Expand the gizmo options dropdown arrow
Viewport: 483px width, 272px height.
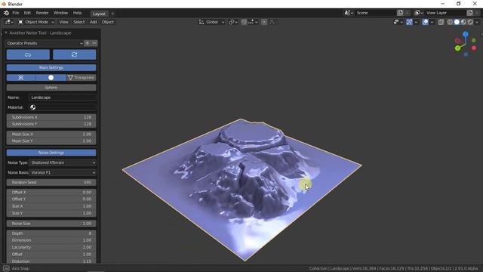tap(416, 22)
